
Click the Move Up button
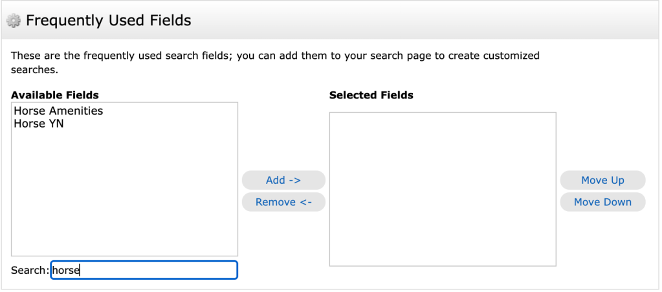pyautogui.click(x=602, y=180)
